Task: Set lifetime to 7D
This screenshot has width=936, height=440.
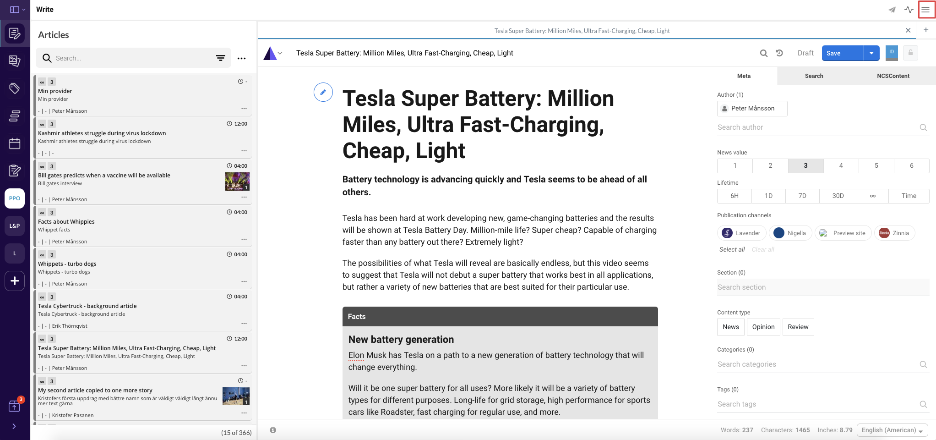Action: pyautogui.click(x=802, y=196)
